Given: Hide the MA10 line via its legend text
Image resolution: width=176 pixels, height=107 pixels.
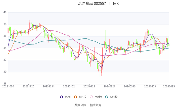Looking at the screenshot, I should coord(83,97).
